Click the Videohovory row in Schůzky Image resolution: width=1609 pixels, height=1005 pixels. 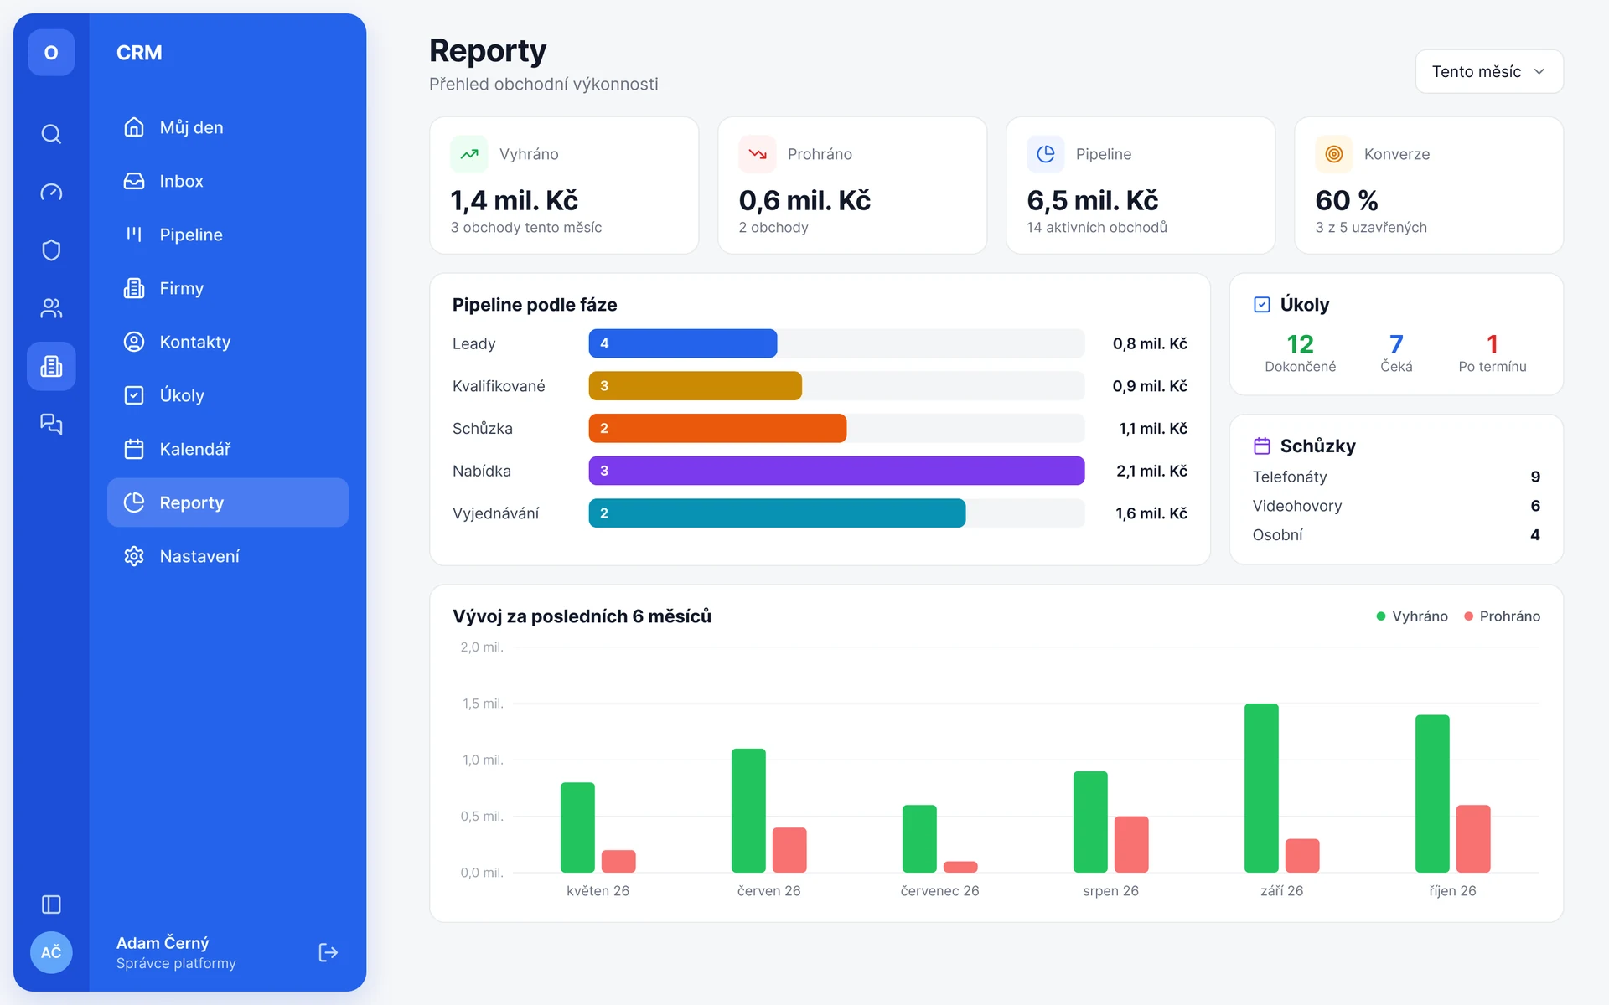[x=1396, y=506]
